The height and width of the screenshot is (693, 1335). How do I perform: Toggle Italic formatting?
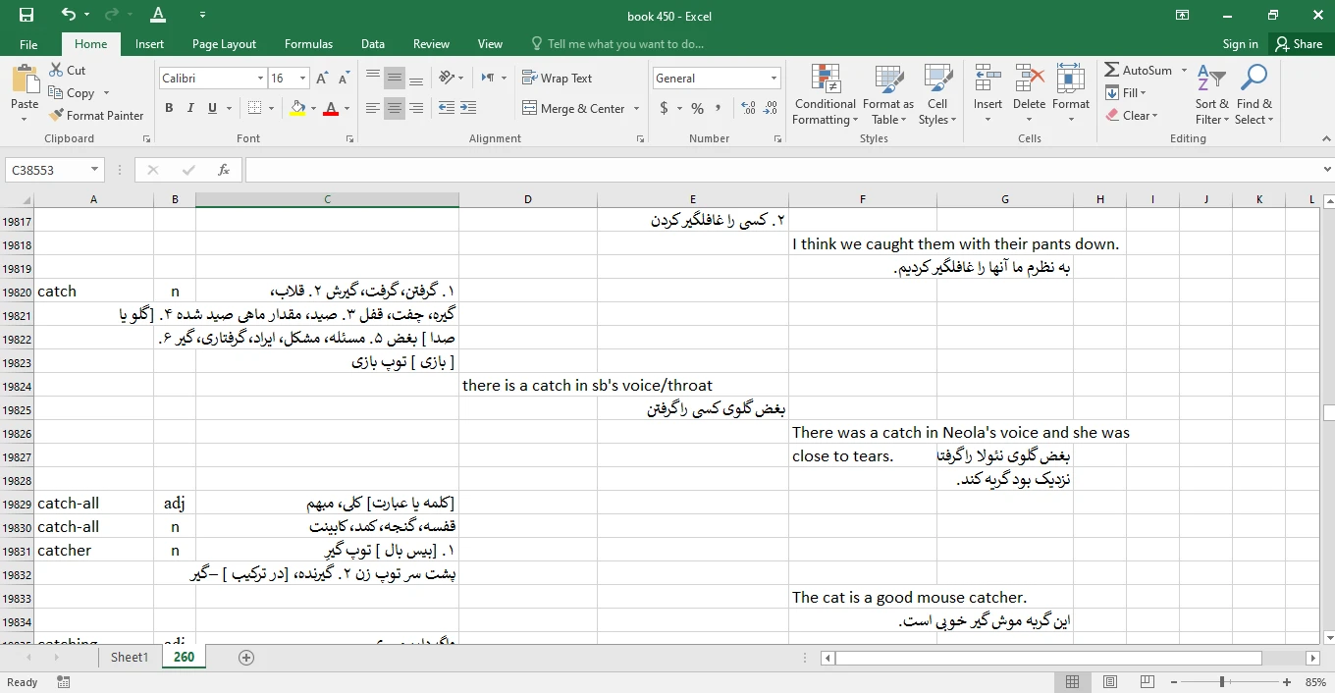(x=189, y=109)
